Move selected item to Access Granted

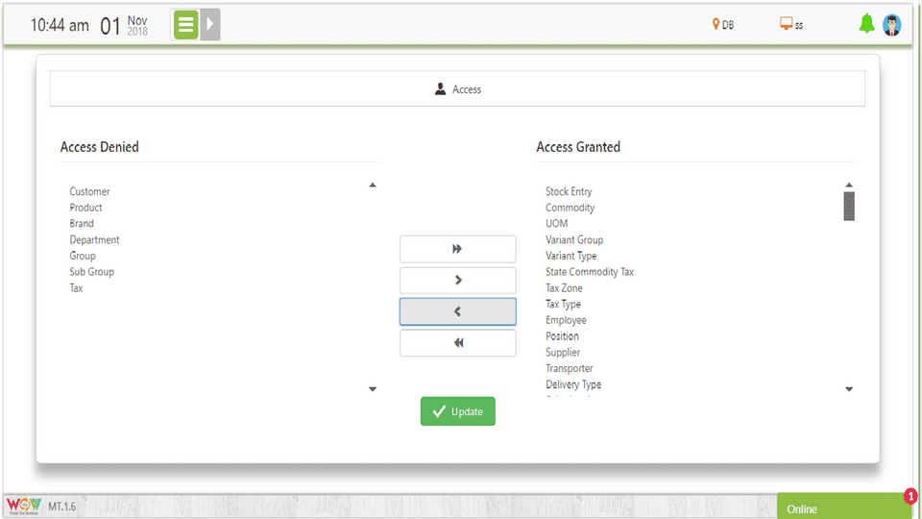pyautogui.click(x=457, y=280)
